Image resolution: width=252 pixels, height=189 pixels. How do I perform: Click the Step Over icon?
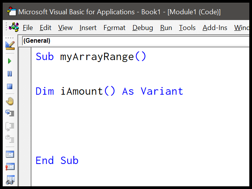click(10, 126)
